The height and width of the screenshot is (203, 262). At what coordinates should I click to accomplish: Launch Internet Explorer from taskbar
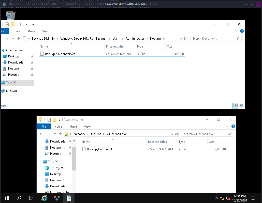(x=44, y=198)
